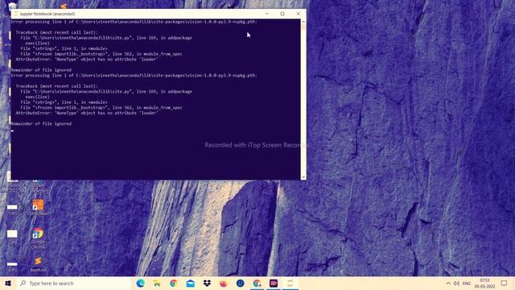Select the 1.JPG desktop file
Image resolution: width=515 pixels, height=290 pixels.
coord(12,209)
